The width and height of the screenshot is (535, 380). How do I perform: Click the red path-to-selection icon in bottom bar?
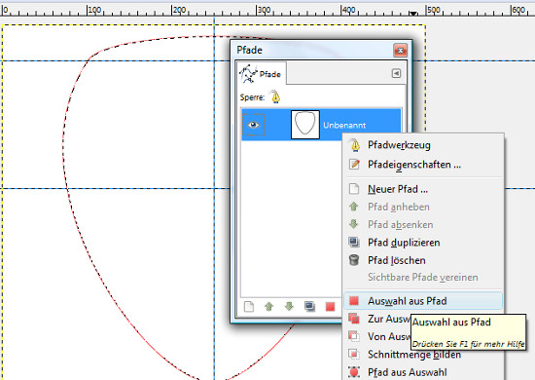pyautogui.click(x=330, y=306)
